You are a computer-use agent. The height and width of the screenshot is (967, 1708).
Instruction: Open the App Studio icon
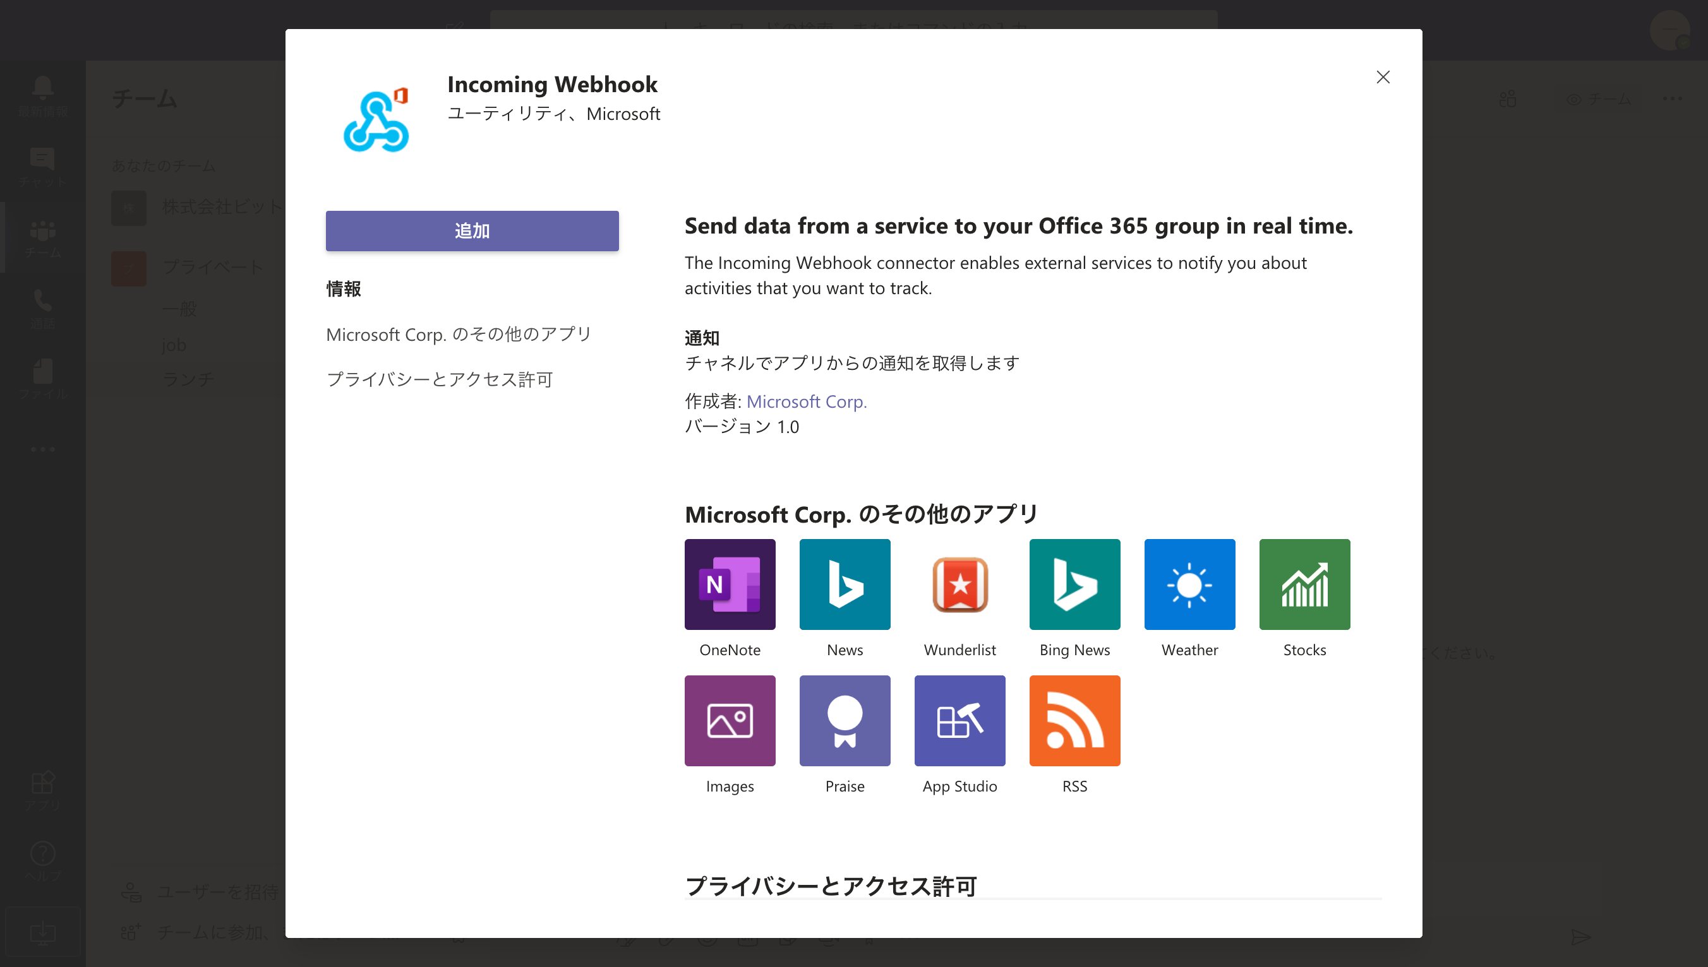pos(959,721)
